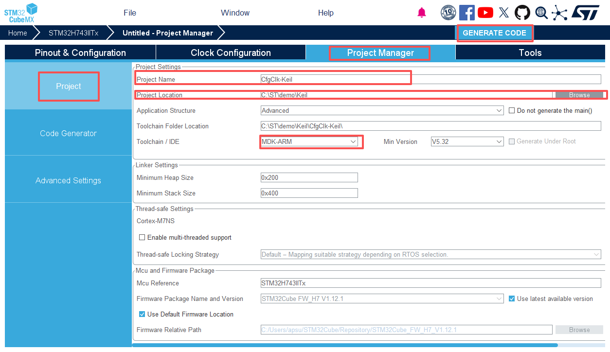Click the Minimum Heap Size field

coord(309,177)
